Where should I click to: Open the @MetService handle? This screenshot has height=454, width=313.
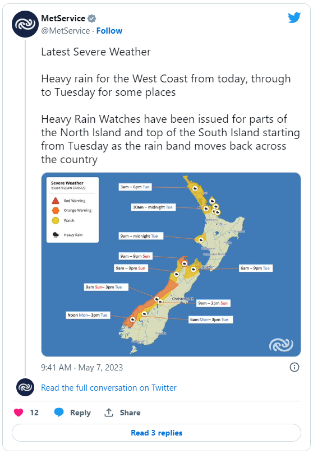click(66, 31)
